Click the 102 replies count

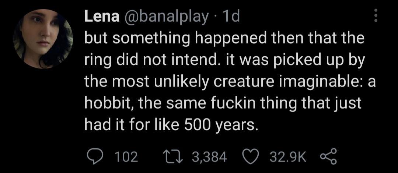point(126,158)
